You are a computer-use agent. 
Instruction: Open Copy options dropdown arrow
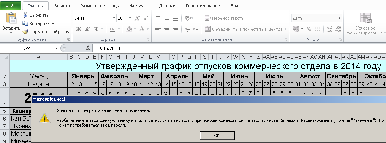point(57,23)
